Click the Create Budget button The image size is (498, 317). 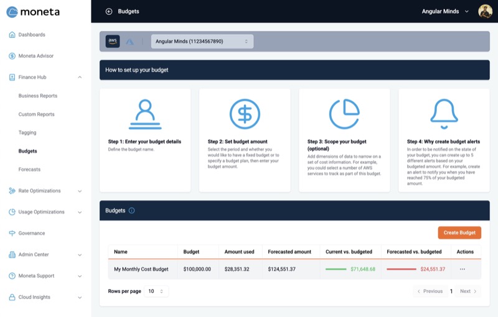(x=459, y=232)
